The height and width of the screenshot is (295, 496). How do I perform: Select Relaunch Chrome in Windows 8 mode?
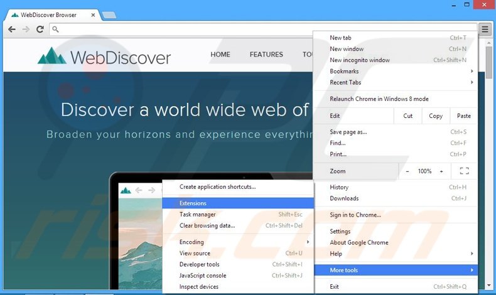coord(396,99)
